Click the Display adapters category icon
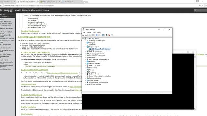Viewport: 207px width, 116px height. (88, 47)
